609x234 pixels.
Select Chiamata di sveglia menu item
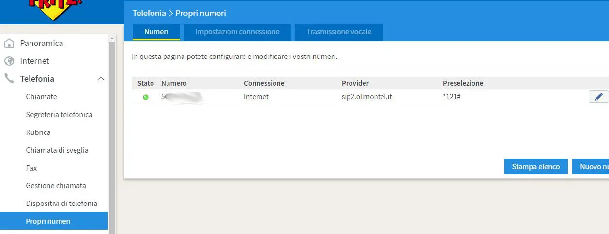57,150
